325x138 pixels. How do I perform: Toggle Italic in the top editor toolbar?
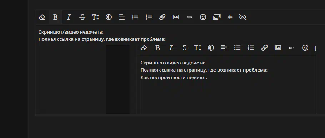69,17
